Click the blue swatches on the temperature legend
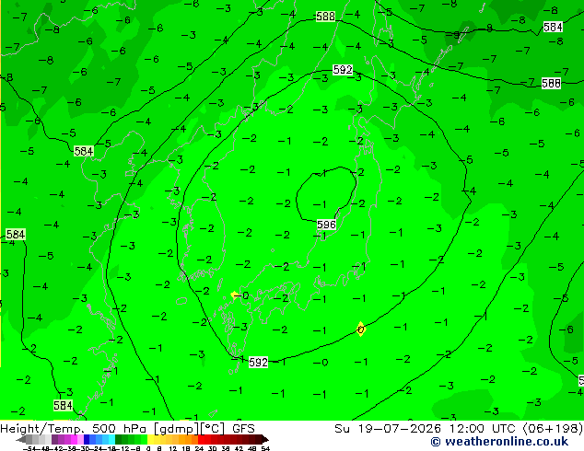Viewport: 584px width, 451px height. coord(99,439)
